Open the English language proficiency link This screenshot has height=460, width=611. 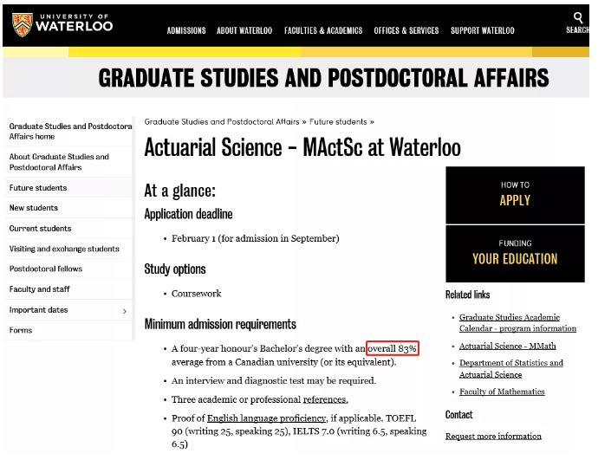coord(267,418)
